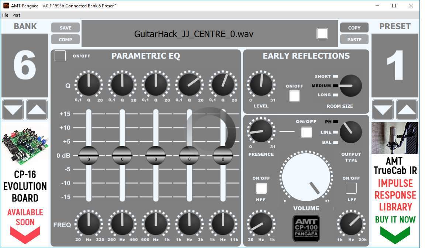This screenshot has width=425, height=248.
Task: Select the PH output type
Action: click(336, 122)
